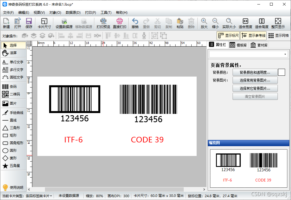The height and width of the screenshot is (200, 291).
Task: Toggle 显示标尺 show ruler
Action: coord(228,36)
